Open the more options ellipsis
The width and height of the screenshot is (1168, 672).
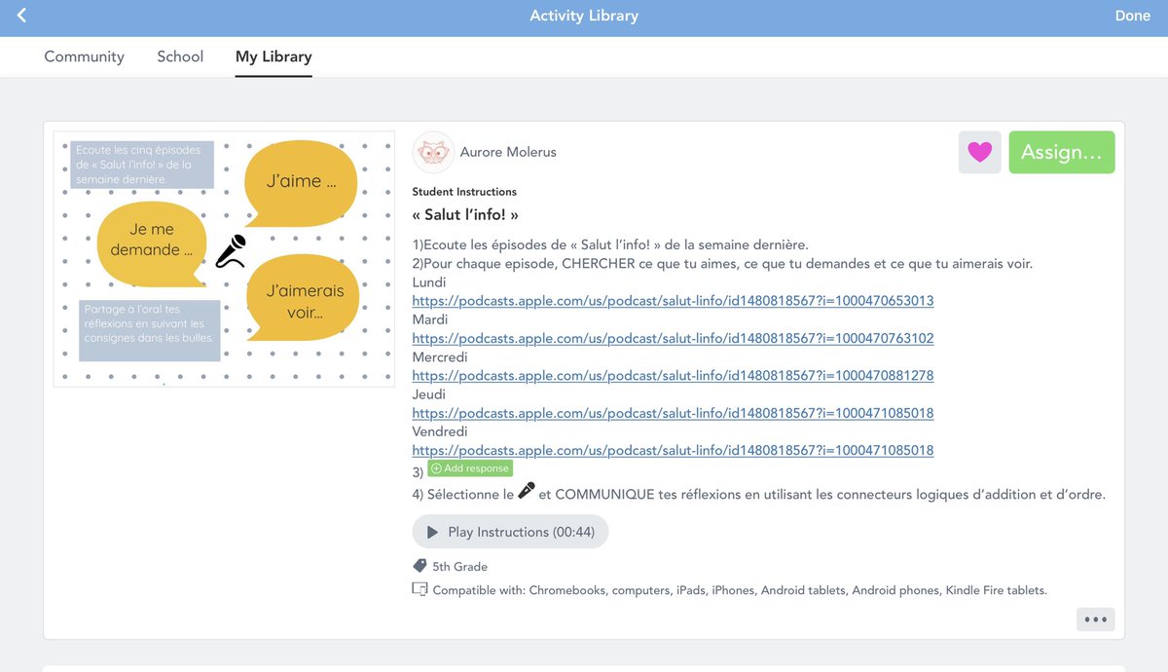(x=1095, y=619)
